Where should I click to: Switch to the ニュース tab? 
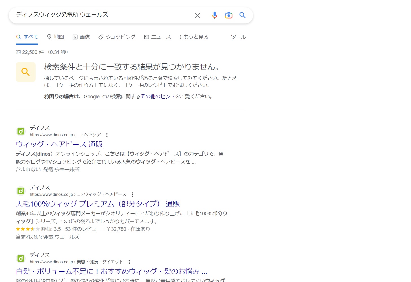pos(158,37)
